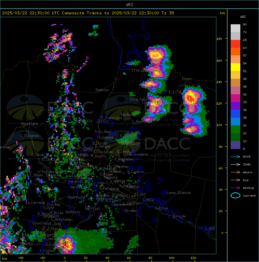Select the bright yellow 51–54 dBZ swatch
Screen dimensions: 259x262
click(x=235, y=67)
